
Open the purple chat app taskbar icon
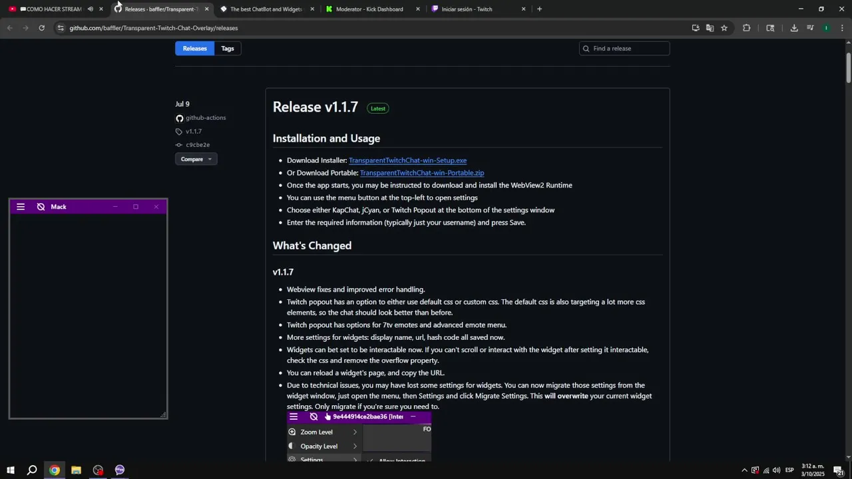pos(120,470)
